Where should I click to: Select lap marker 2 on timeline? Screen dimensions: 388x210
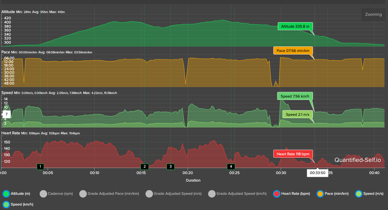point(145,166)
